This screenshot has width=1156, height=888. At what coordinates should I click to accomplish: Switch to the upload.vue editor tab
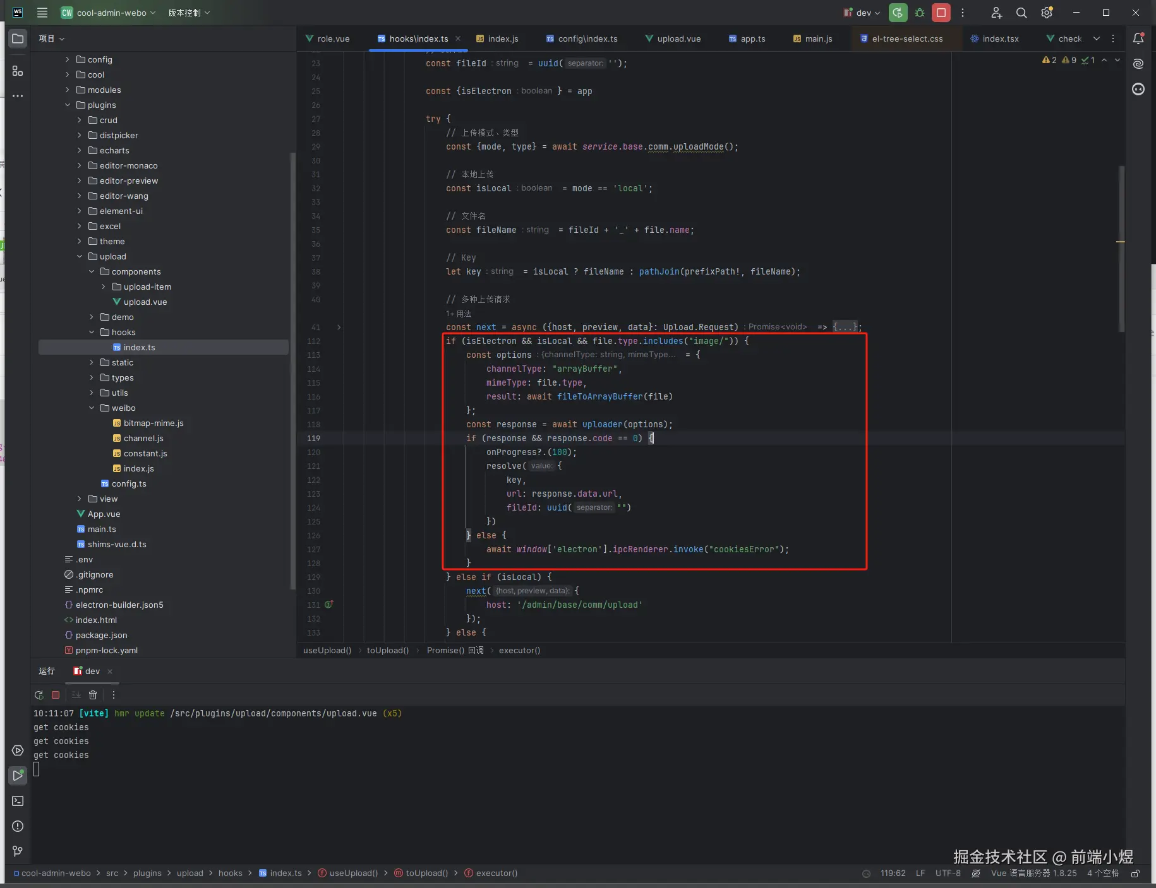tap(673, 38)
